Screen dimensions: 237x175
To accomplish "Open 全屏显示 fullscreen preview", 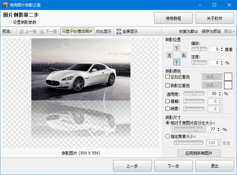I will tap(127, 32).
